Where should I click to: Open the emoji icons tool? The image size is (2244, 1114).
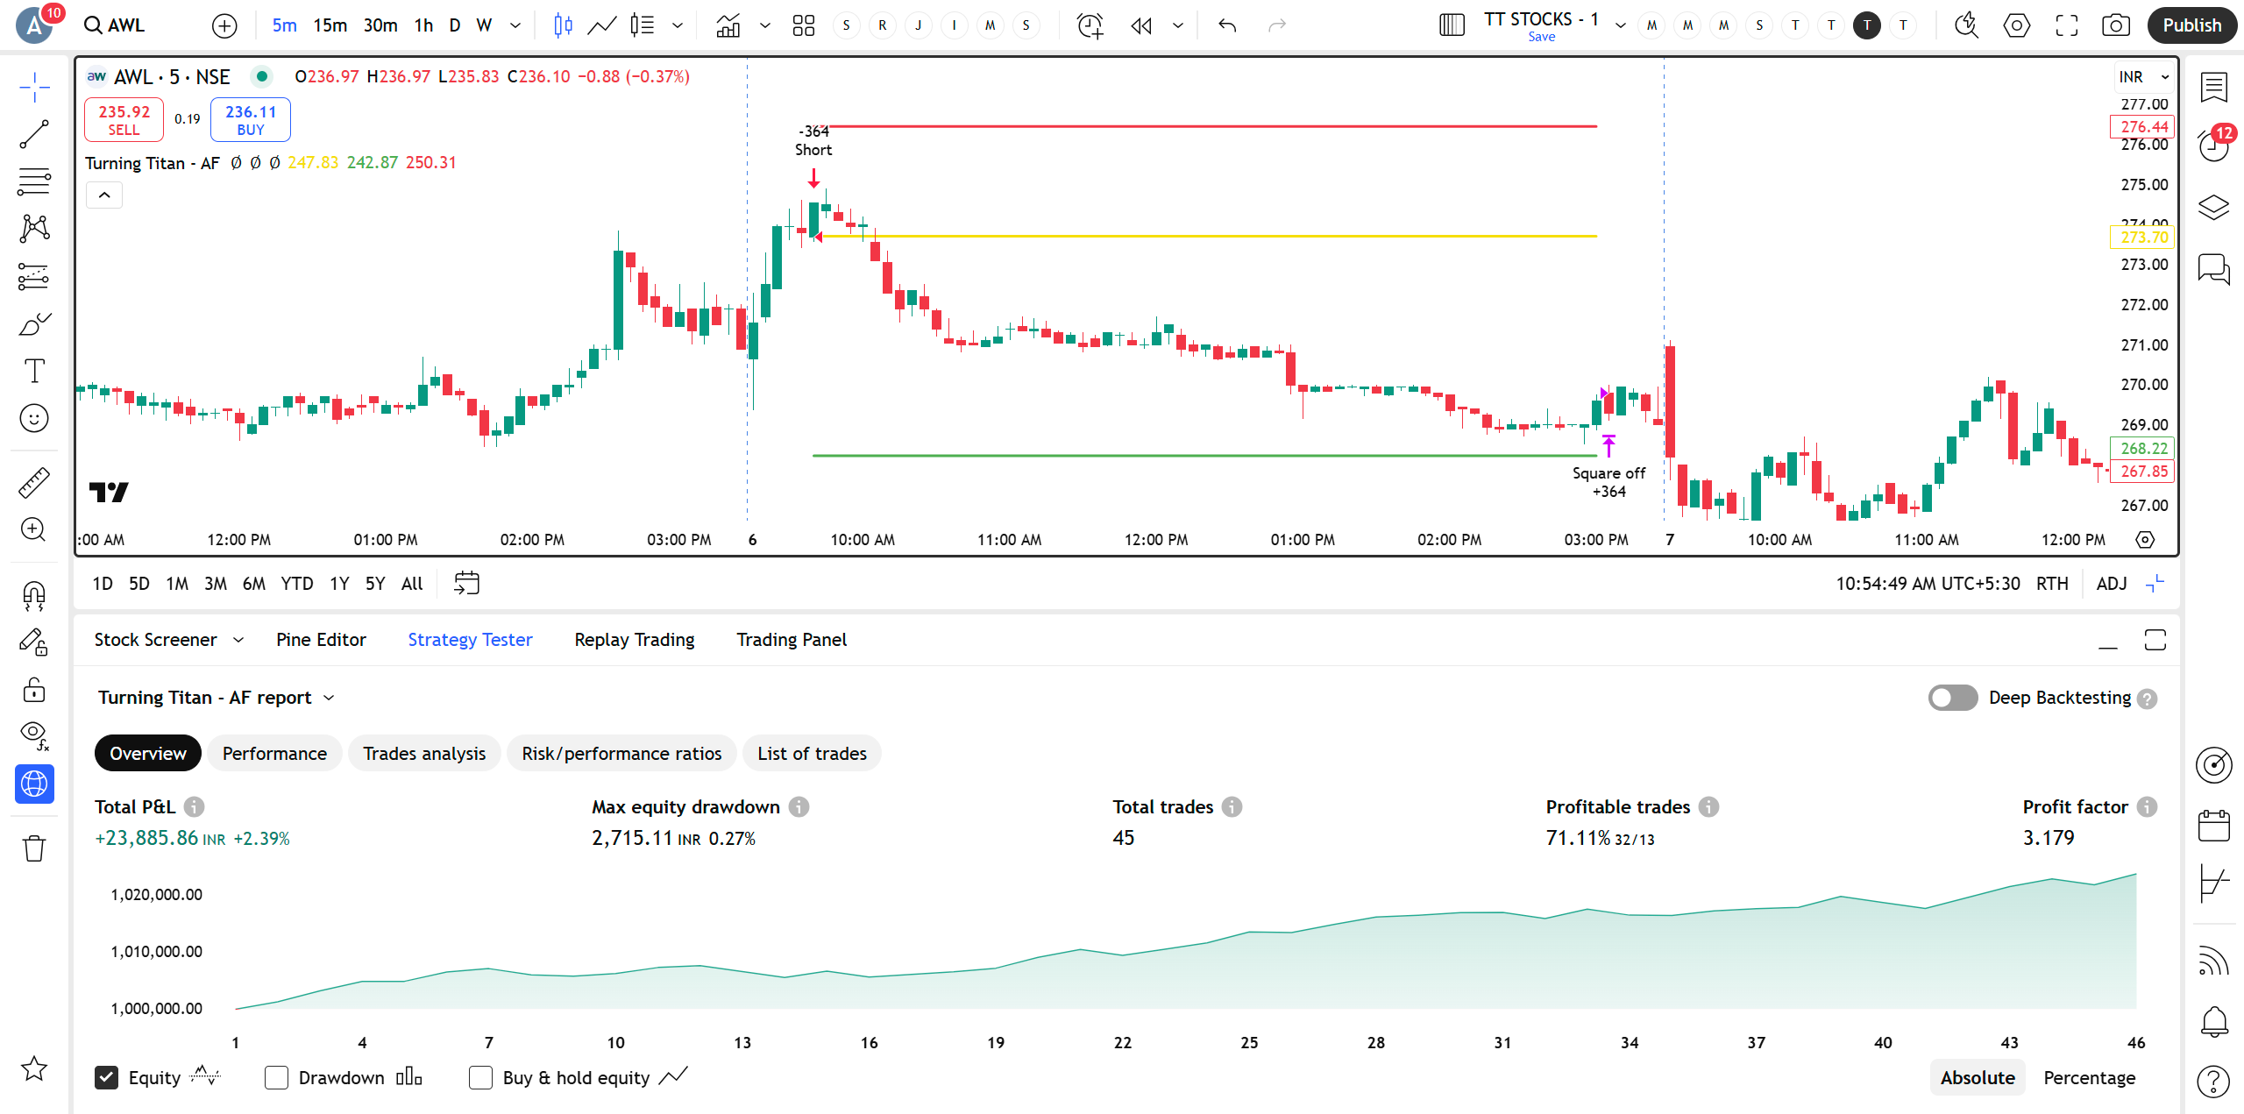tap(34, 419)
